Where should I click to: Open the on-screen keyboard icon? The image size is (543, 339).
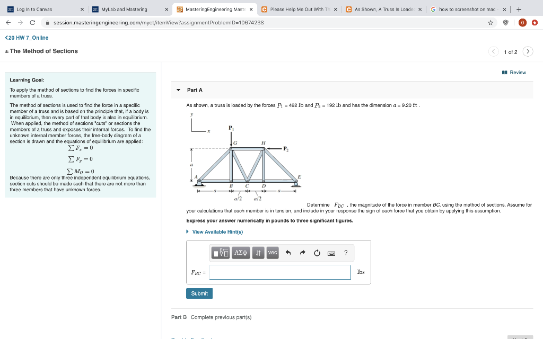(331, 253)
